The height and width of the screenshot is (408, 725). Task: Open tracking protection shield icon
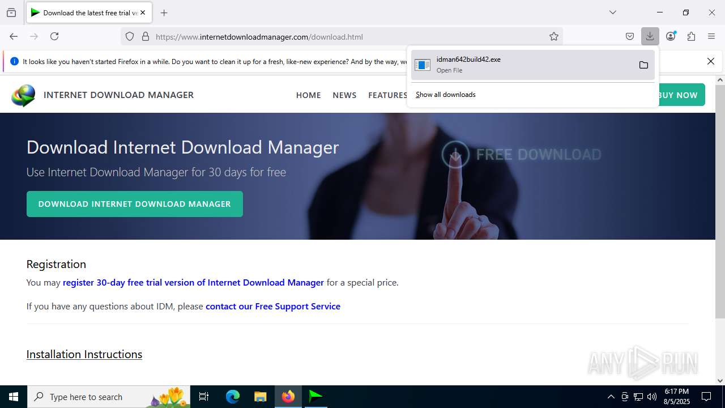point(130,36)
